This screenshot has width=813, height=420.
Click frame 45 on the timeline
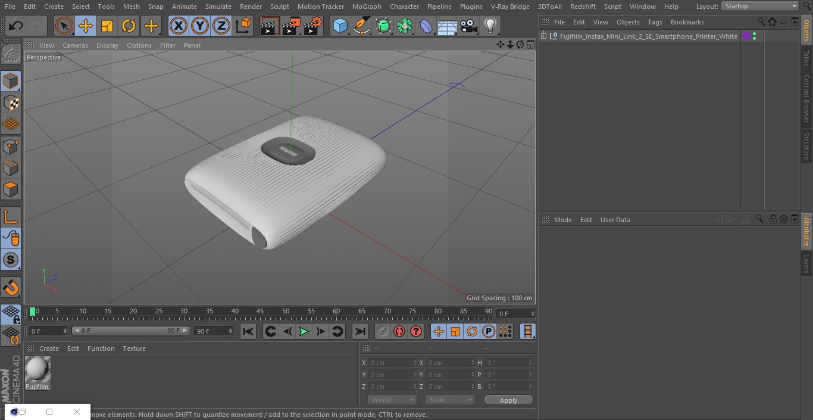pyautogui.click(x=260, y=312)
